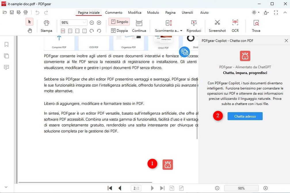The width and height of the screenshot is (290, 193).
Task: Go to the first page
Action: pyautogui.click(x=110, y=188)
